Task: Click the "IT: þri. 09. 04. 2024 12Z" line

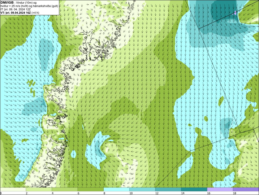Action: click(16, 9)
